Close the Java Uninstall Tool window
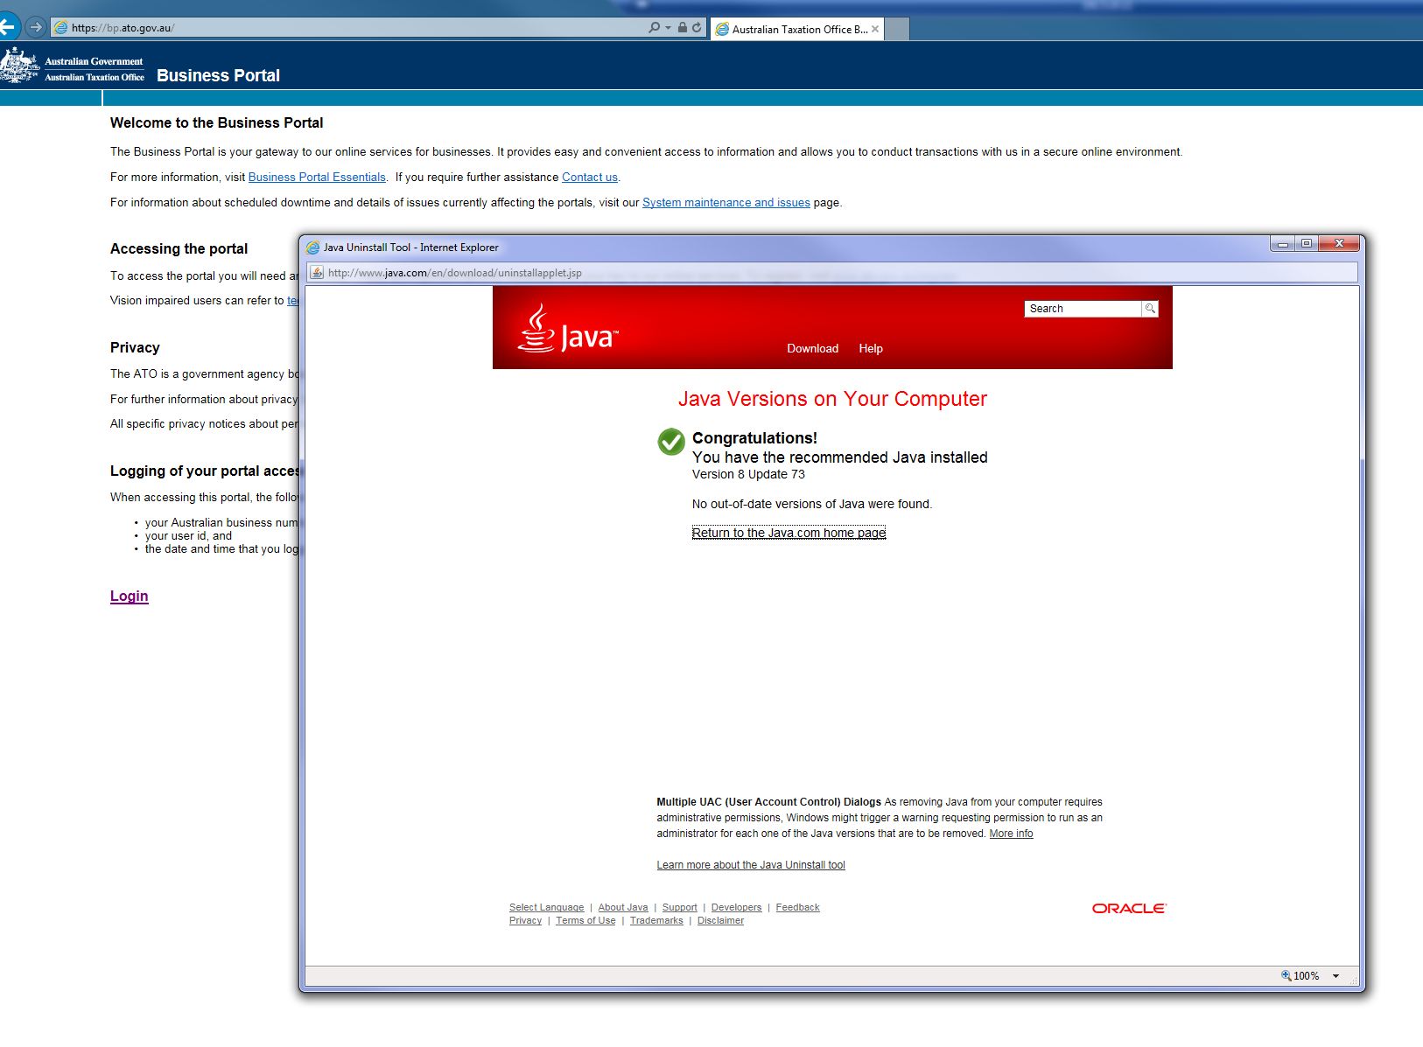Screen dimensions: 1423x1047 click(1339, 244)
